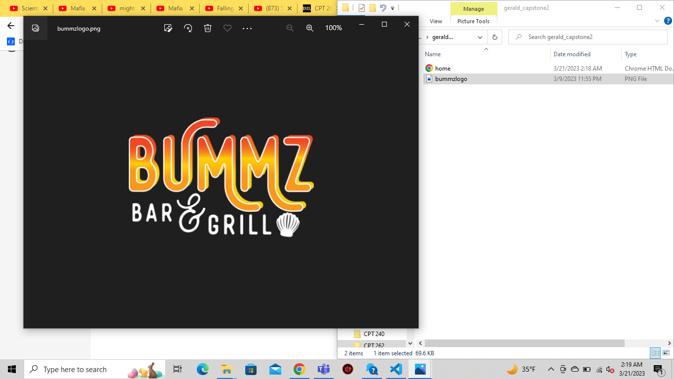This screenshot has width=674, height=379.
Task: Open Microsoft Edge from the taskbar
Action: tap(203, 369)
